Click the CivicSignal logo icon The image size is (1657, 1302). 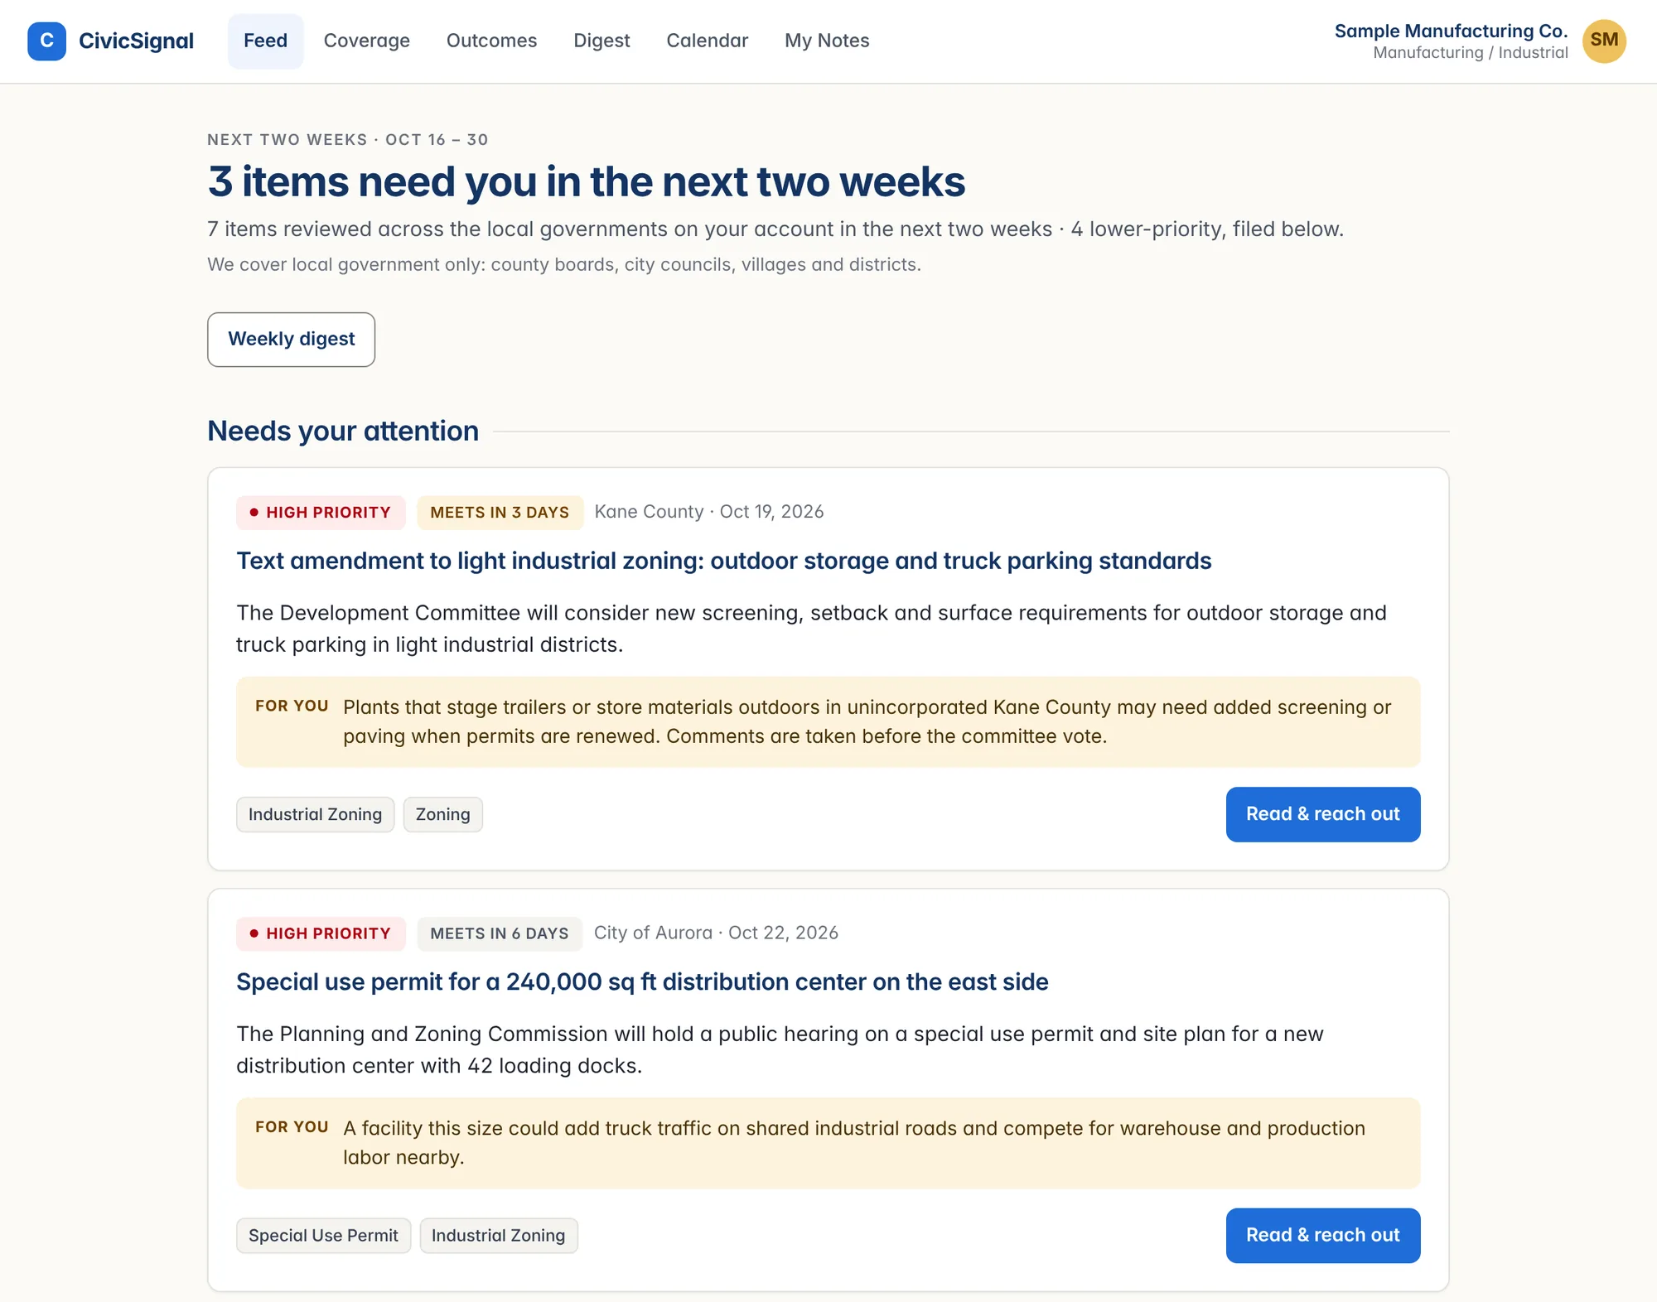pos(46,41)
